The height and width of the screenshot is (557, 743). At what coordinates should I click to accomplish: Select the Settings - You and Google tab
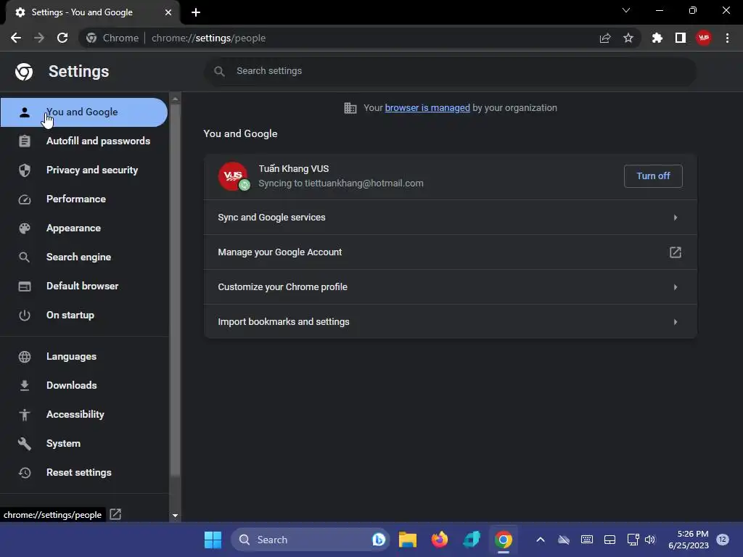(x=92, y=12)
